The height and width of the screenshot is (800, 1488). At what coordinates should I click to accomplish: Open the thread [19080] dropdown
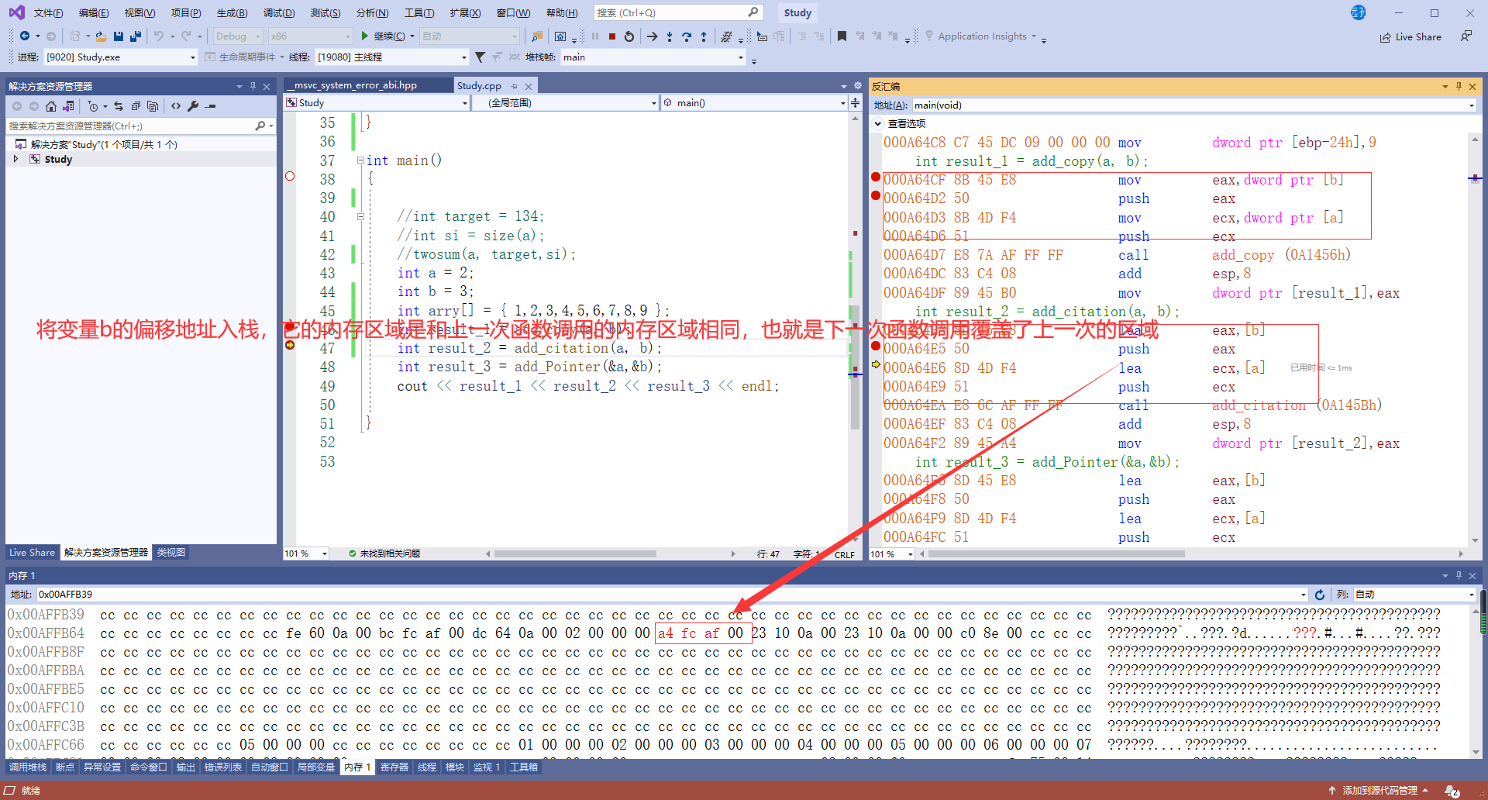(391, 57)
